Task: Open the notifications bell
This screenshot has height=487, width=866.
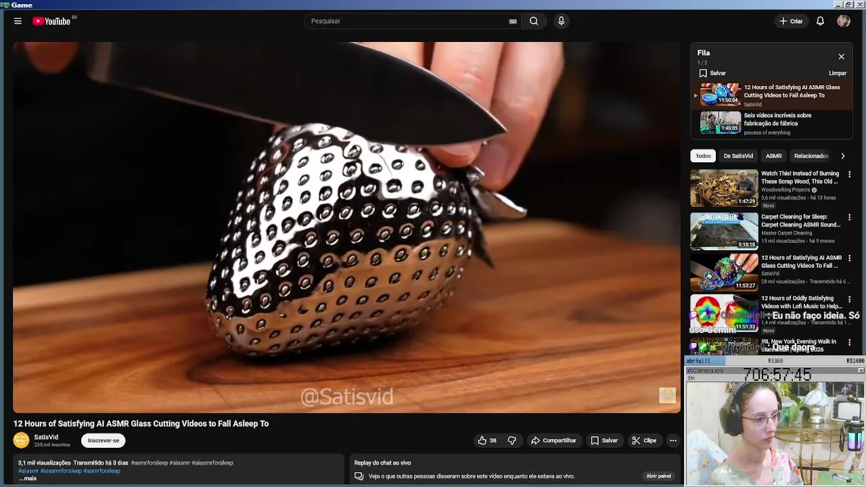Action: tap(820, 21)
